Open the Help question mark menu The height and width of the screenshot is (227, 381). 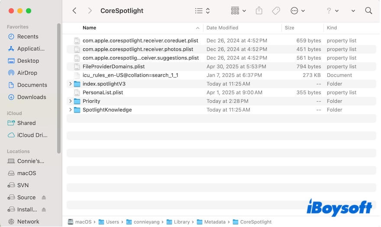click(332, 11)
